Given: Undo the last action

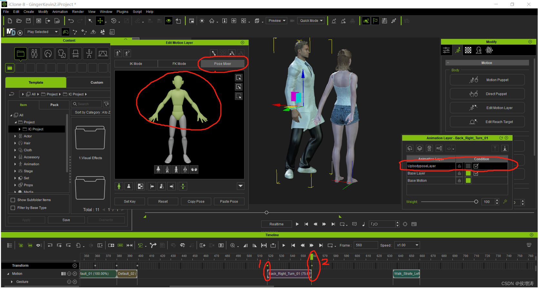Looking at the screenshot, I should click(71, 21).
